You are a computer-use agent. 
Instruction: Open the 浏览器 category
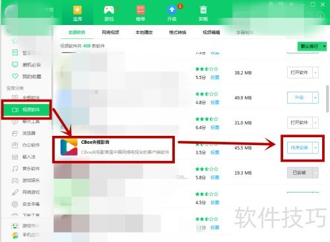click(24, 133)
